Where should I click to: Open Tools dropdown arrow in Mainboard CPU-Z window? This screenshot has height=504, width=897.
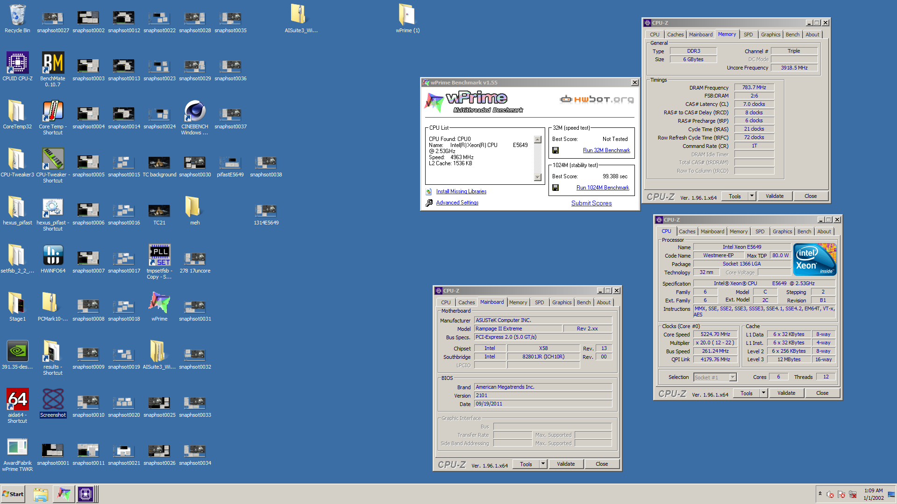[x=543, y=464]
